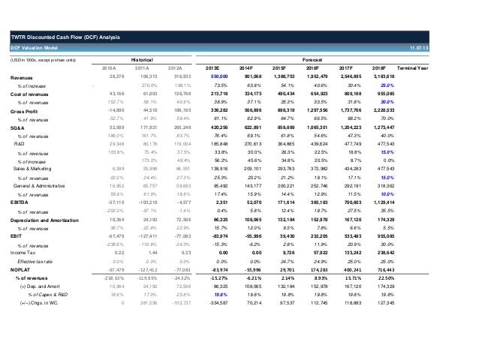
Task: Select the '(+/-) Chgs. in WC.' row label
Action: [39, 303]
